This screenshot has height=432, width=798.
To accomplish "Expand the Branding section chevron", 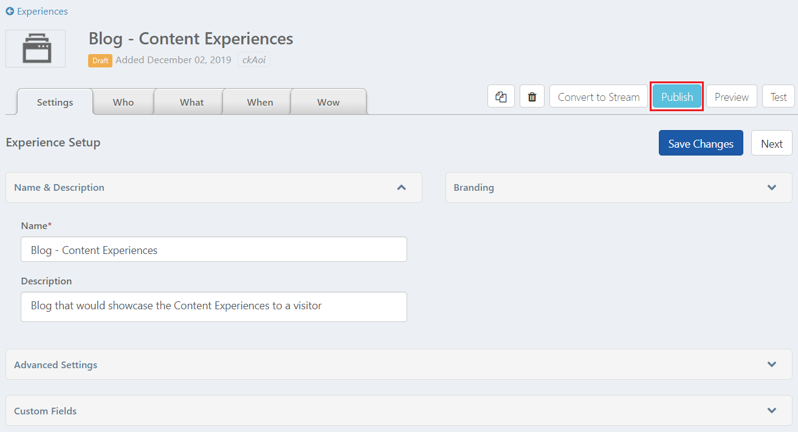I will [x=772, y=187].
